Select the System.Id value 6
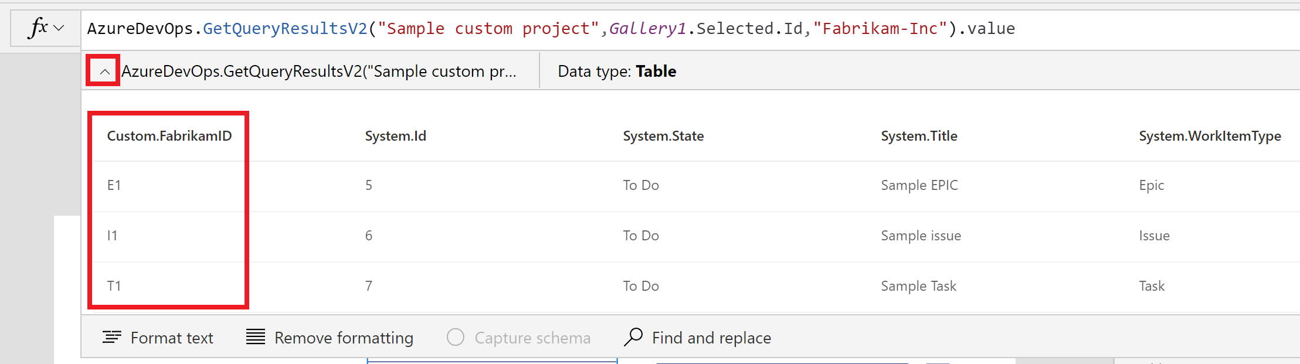1300x364 pixels. [x=369, y=236]
